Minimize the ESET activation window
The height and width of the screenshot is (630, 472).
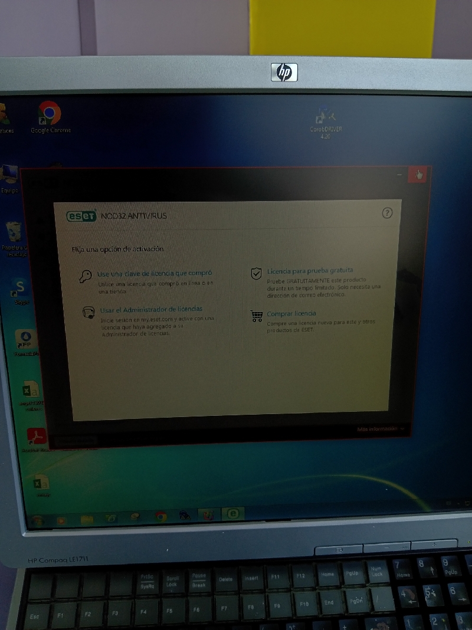(x=399, y=175)
